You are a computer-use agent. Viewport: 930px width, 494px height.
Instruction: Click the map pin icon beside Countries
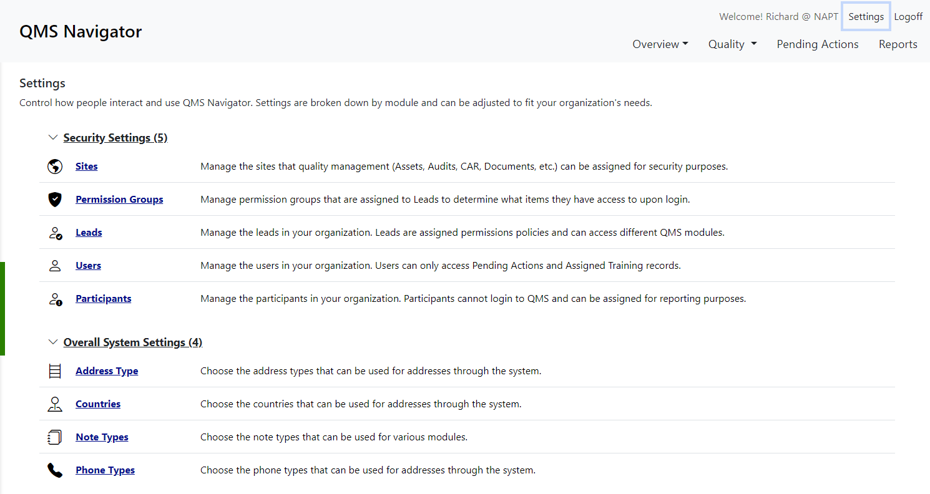coord(55,404)
